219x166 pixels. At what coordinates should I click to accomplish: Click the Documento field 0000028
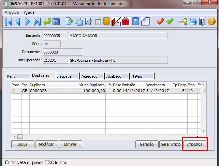pos(63,52)
